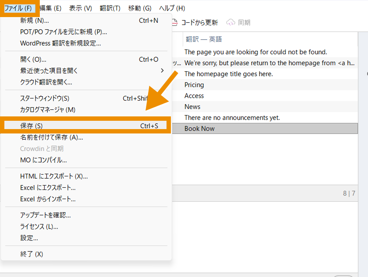Screen dimensions: 368x277
Task: Choose 名前を付けて保存 (A)... menu entry
Action: 52,137
